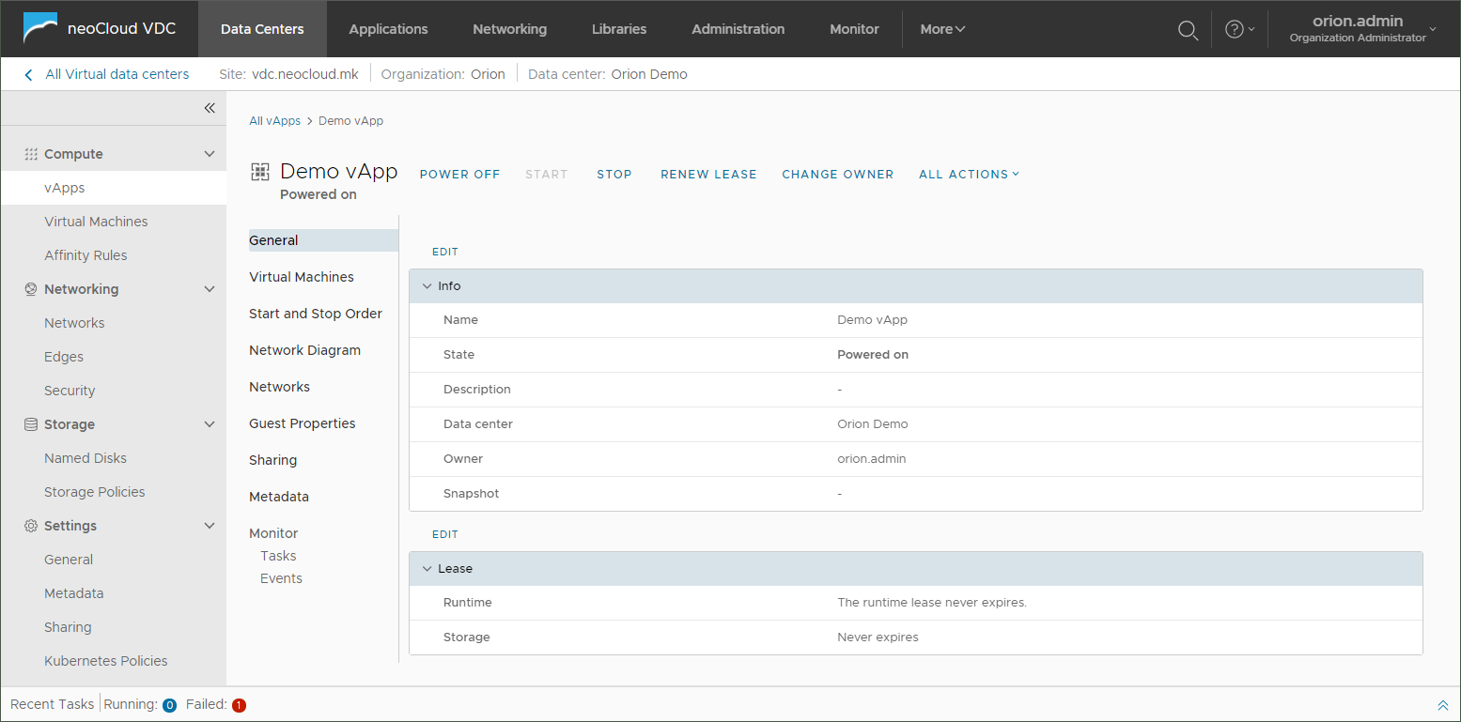Collapse the Compute section chevron

[210, 154]
